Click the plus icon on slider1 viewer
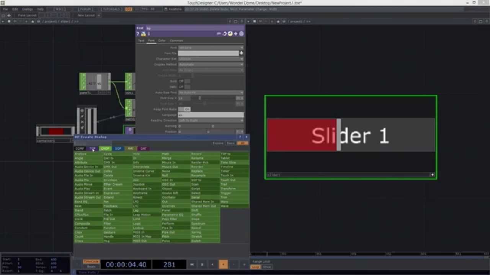 click(433, 175)
